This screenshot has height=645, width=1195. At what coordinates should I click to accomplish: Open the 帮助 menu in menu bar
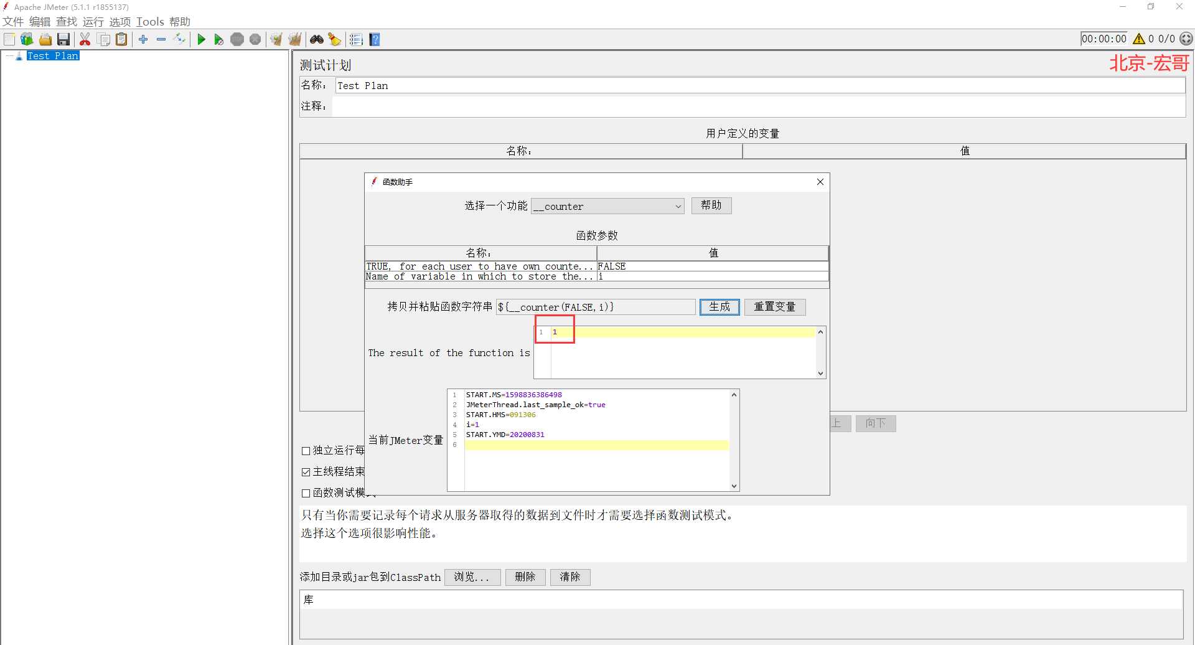tap(180, 22)
